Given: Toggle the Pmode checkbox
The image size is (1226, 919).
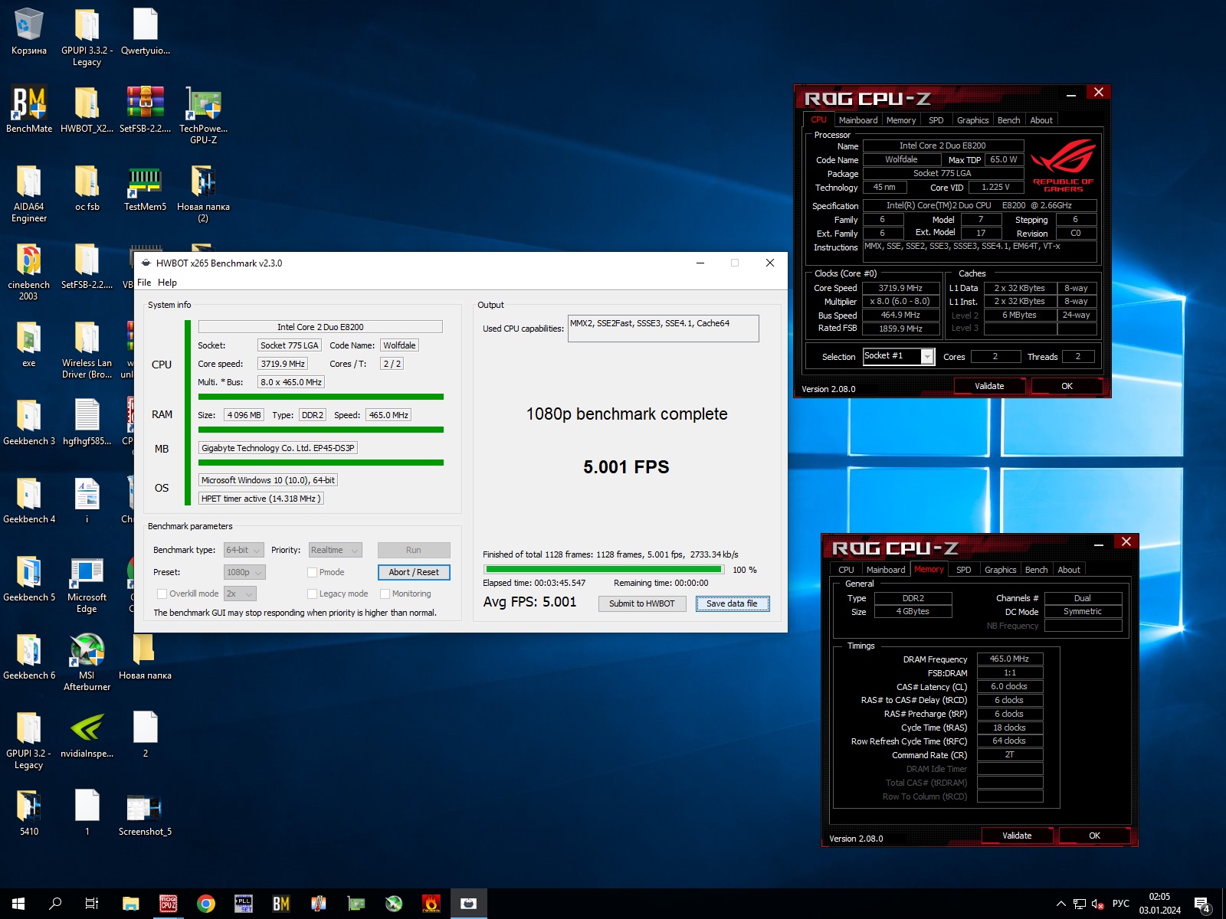Looking at the screenshot, I should click(312, 572).
